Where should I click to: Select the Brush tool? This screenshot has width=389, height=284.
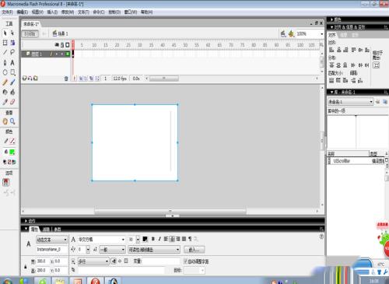coord(12,82)
